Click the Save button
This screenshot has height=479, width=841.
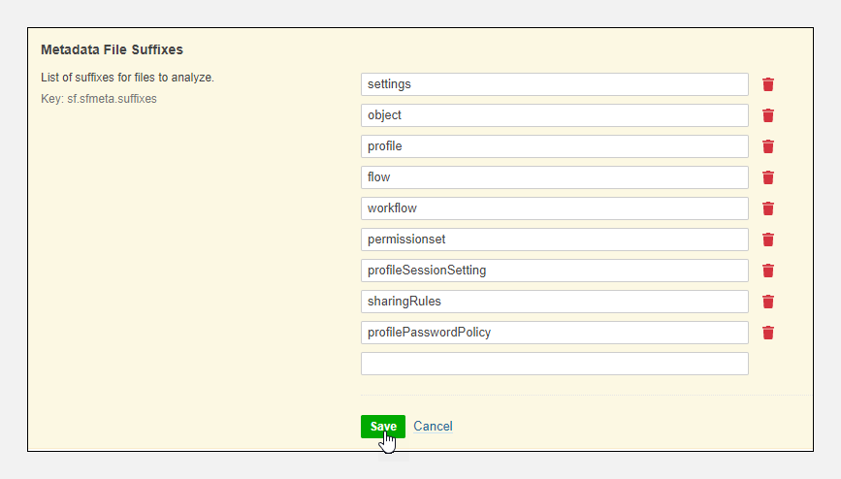[382, 427]
